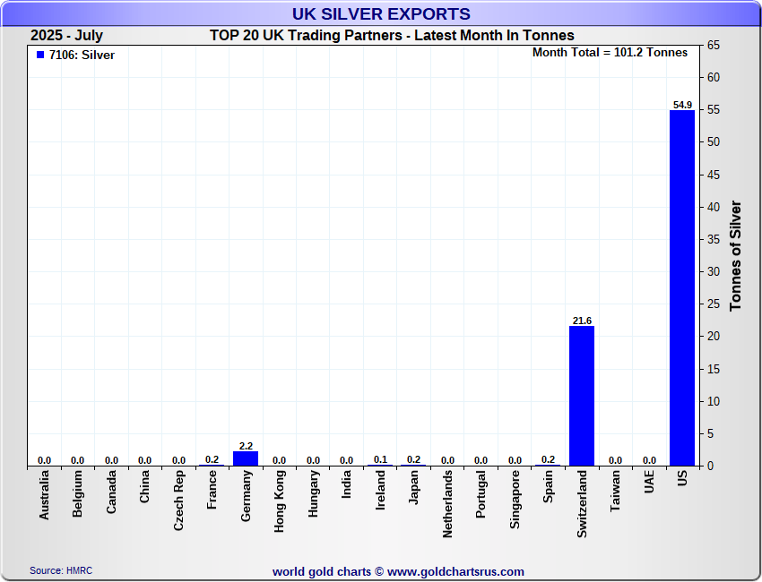Click the 'Tonnes of Silver' axis title
This screenshot has width=762, height=582.
pos(735,256)
